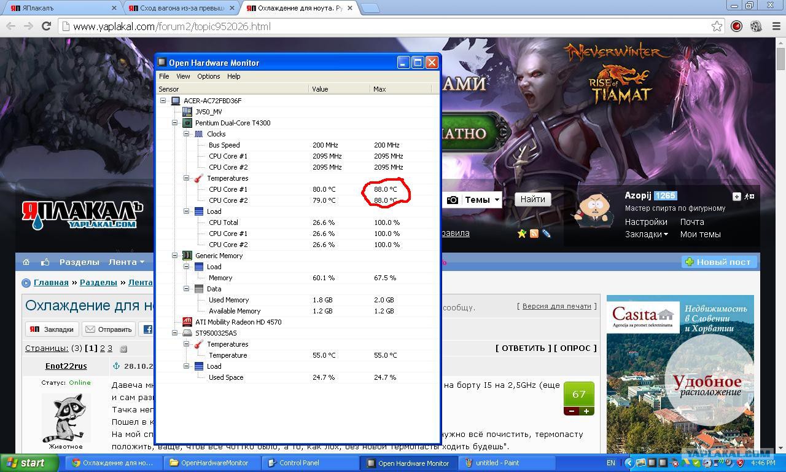Click the red circle extension icon in Chrome
786x472 pixels.
pos(737,26)
